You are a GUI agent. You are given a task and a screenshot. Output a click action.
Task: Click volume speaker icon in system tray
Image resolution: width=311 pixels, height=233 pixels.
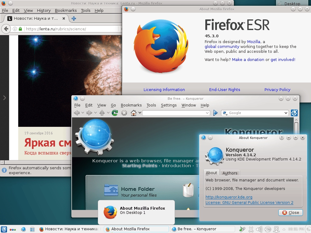[x=259, y=229]
